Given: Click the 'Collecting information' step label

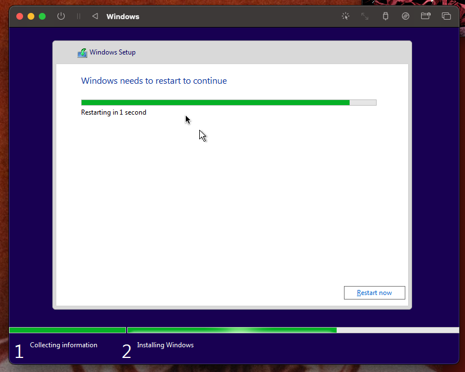Looking at the screenshot, I should click(x=64, y=345).
